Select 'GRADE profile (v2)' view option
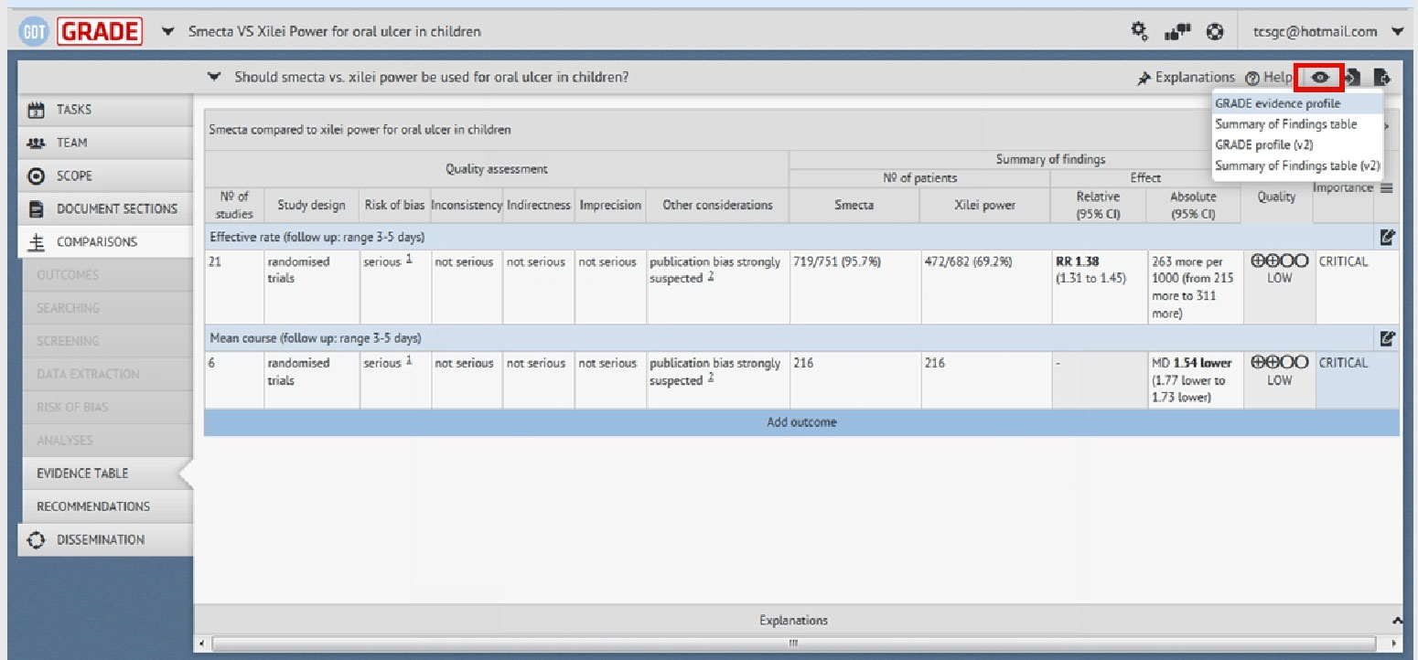 (1298, 144)
